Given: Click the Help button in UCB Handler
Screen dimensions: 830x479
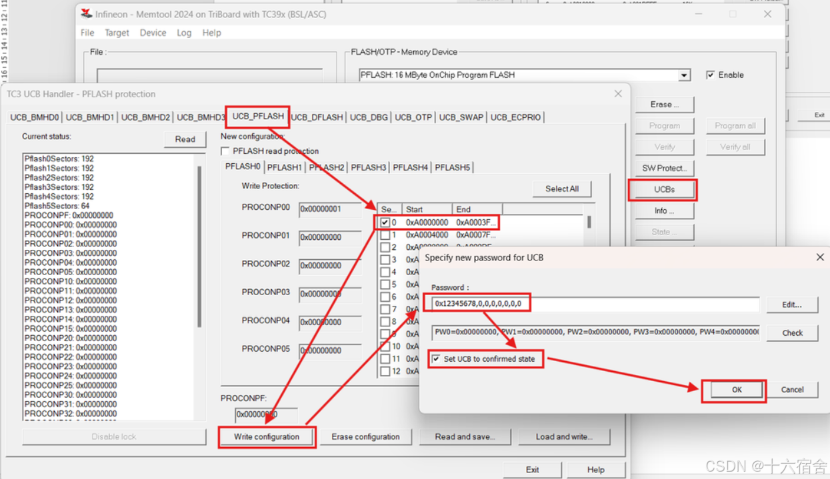Looking at the screenshot, I should tap(595, 470).
